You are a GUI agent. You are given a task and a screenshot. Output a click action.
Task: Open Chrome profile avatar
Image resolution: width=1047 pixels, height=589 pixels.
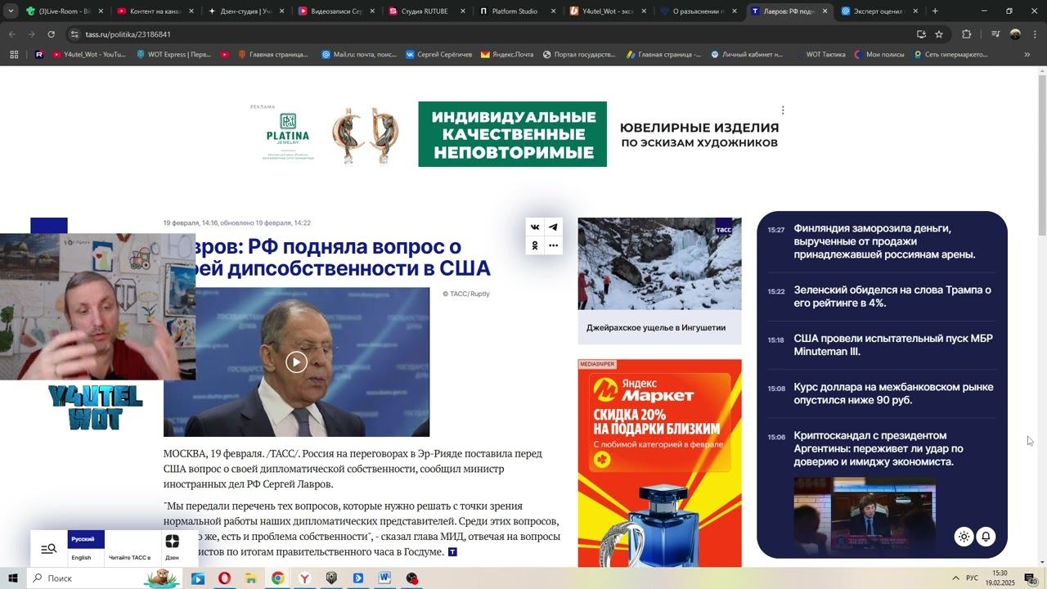click(x=1015, y=34)
